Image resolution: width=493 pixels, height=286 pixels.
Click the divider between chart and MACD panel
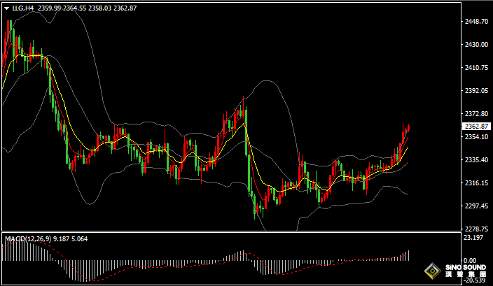231,233
